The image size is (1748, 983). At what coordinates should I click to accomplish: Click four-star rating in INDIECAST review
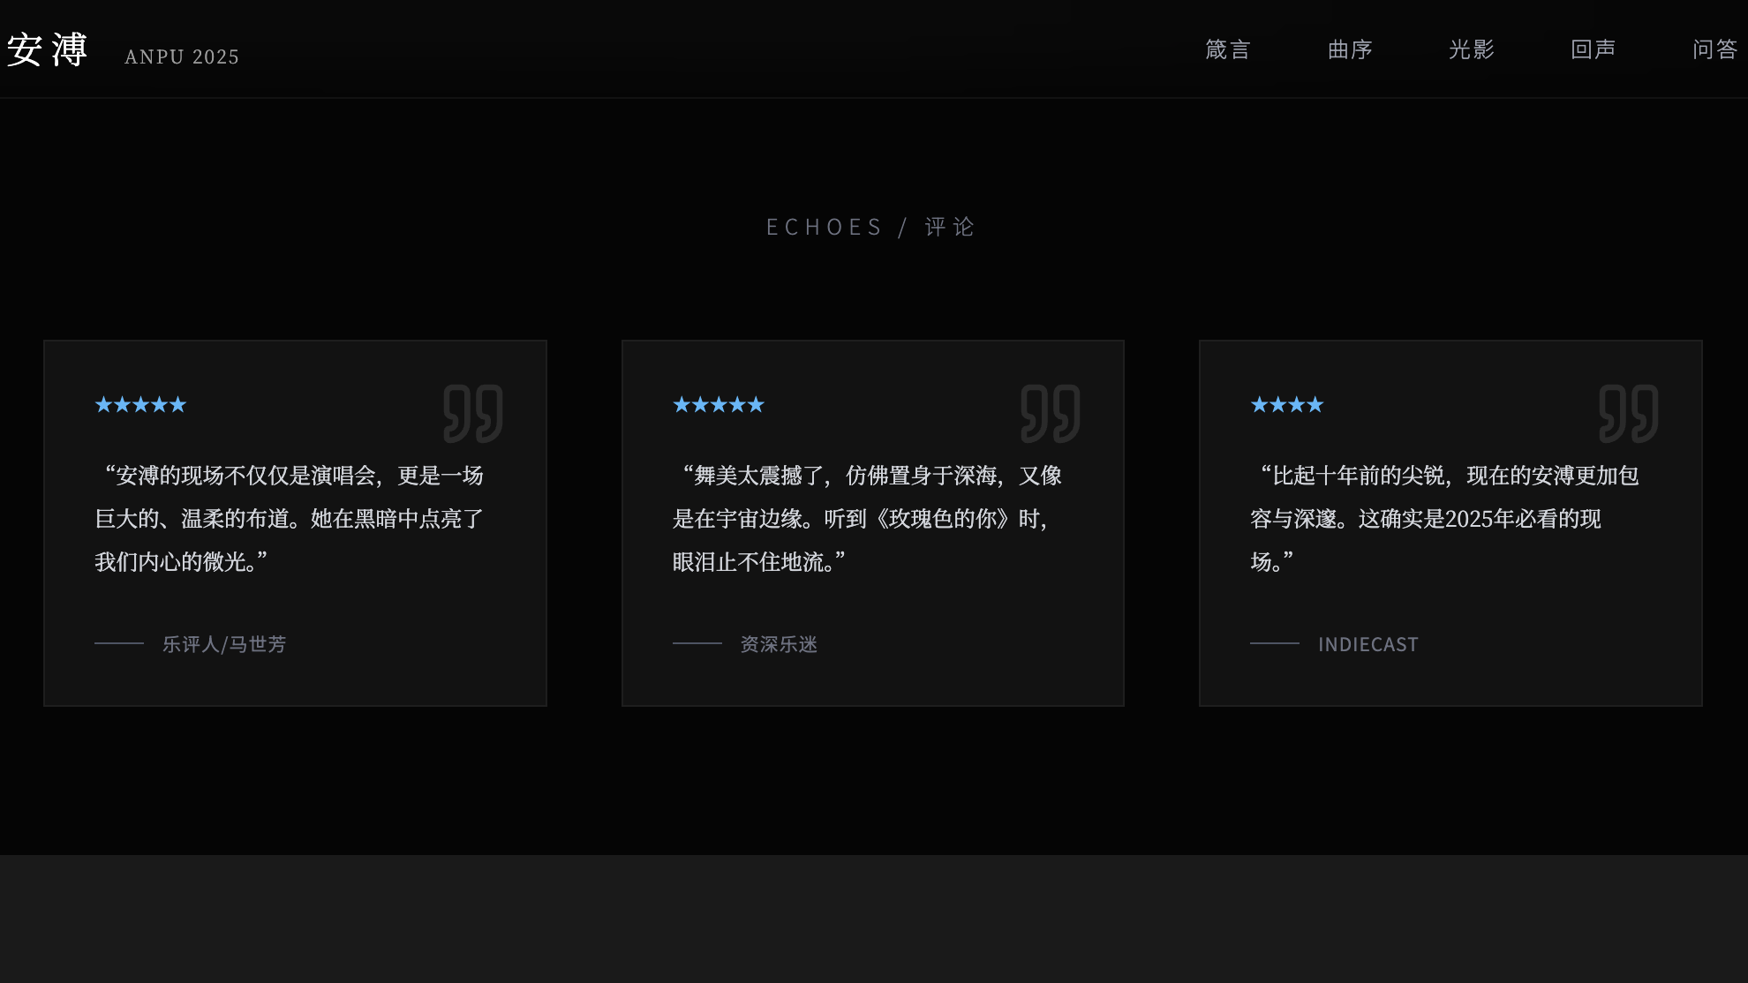point(1286,405)
